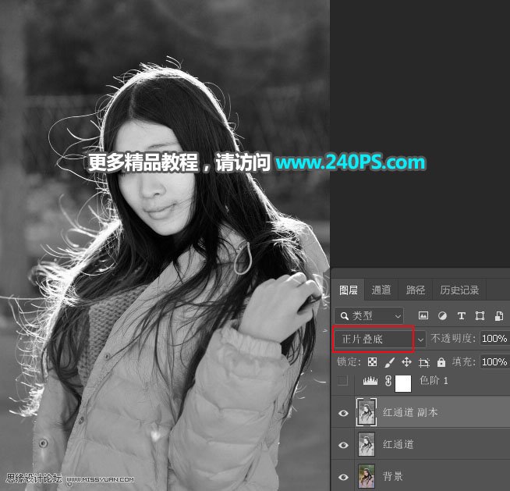Image resolution: width=510 pixels, height=491 pixels.
Task: Select the 色阶 1 white layer mask
Action: (x=403, y=383)
